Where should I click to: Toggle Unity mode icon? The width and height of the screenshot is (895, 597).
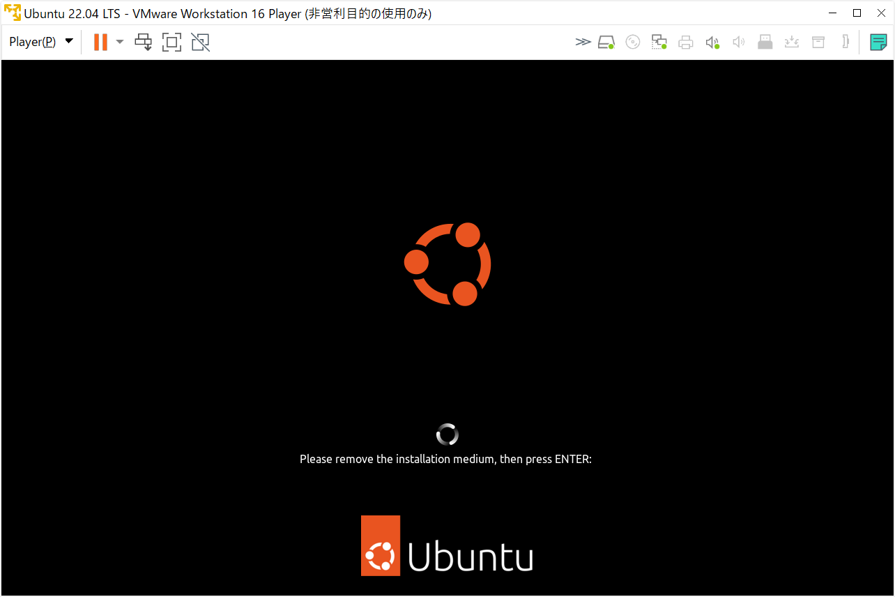(x=201, y=43)
